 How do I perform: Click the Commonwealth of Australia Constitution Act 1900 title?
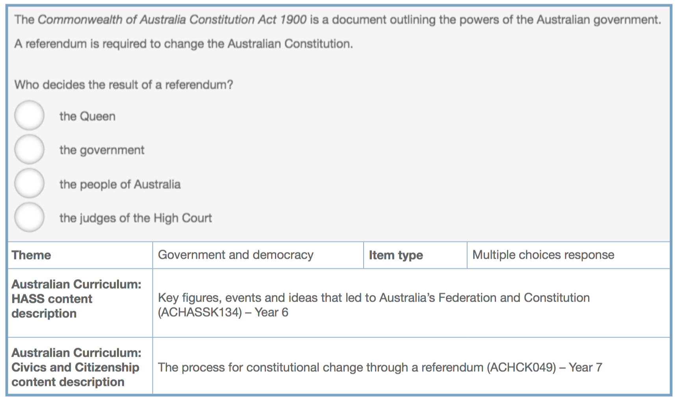pos(172,20)
